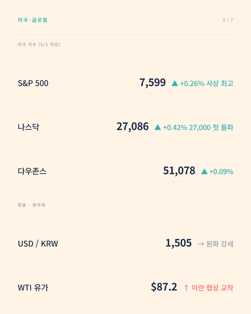The image size is (251, 314).
Task: Click the Dow Jones value 51,078
Action: tap(179, 171)
